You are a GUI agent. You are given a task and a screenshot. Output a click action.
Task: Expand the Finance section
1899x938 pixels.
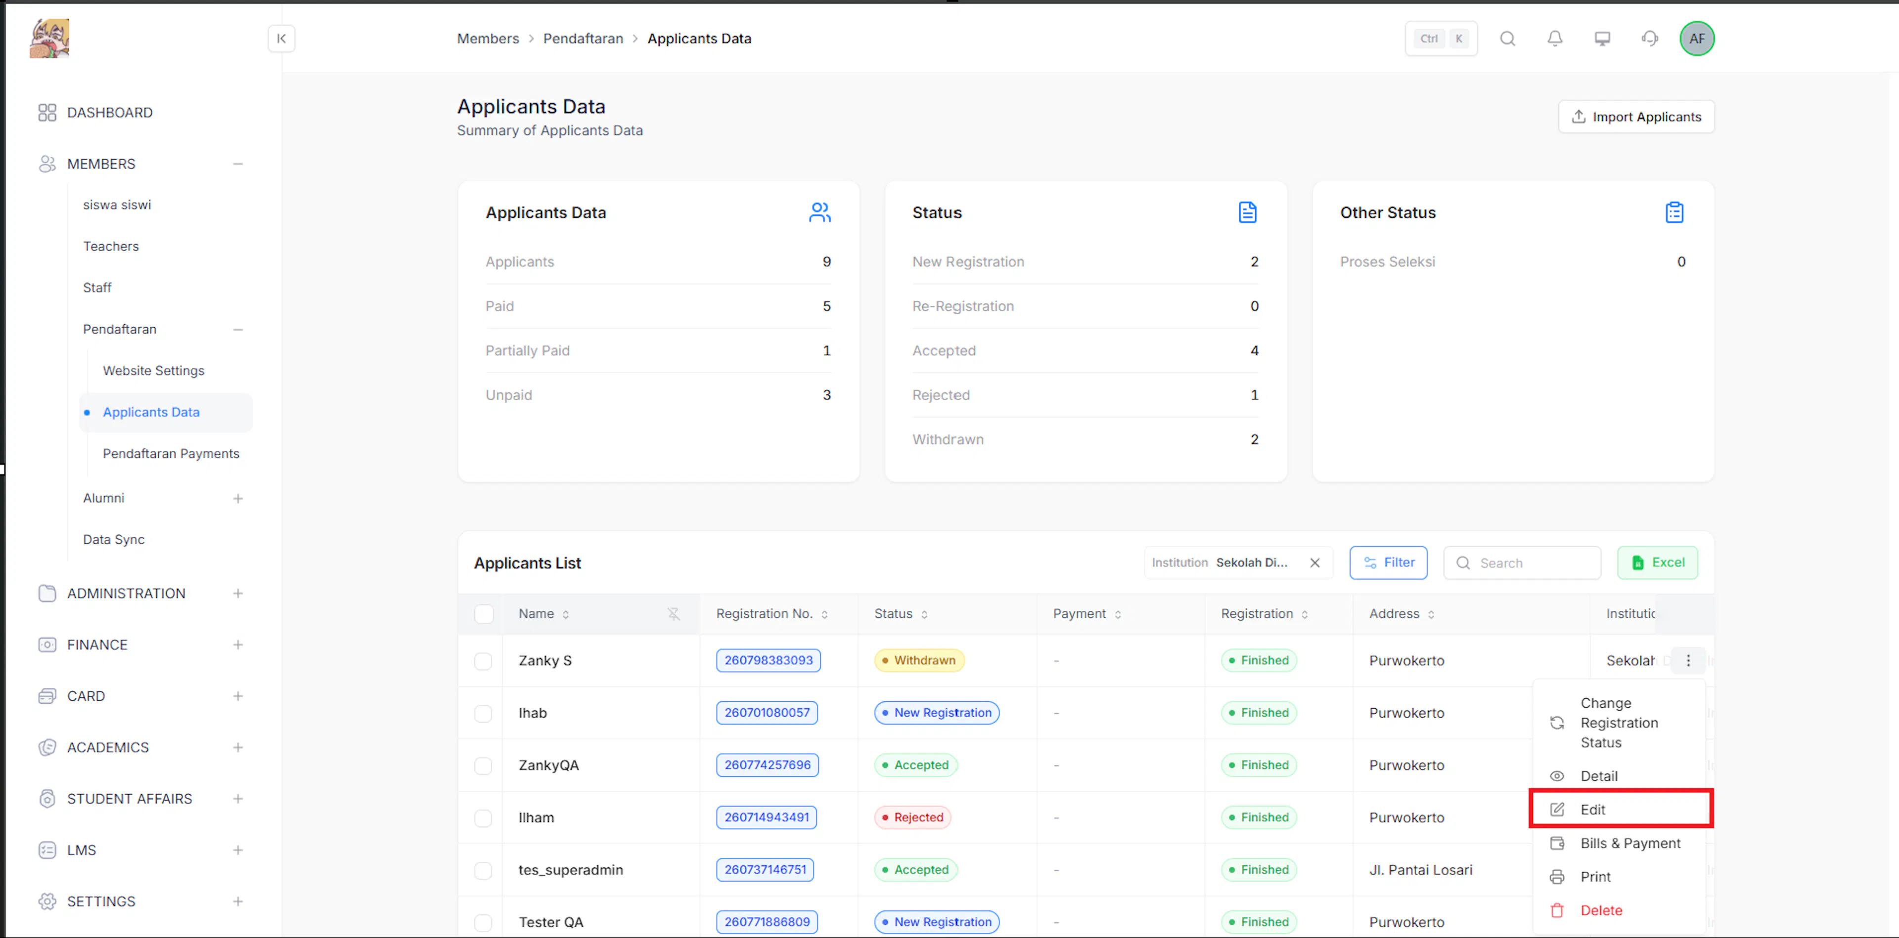[x=237, y=645]
